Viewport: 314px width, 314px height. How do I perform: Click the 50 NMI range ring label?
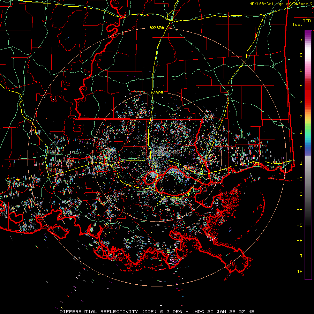point(157,92)
